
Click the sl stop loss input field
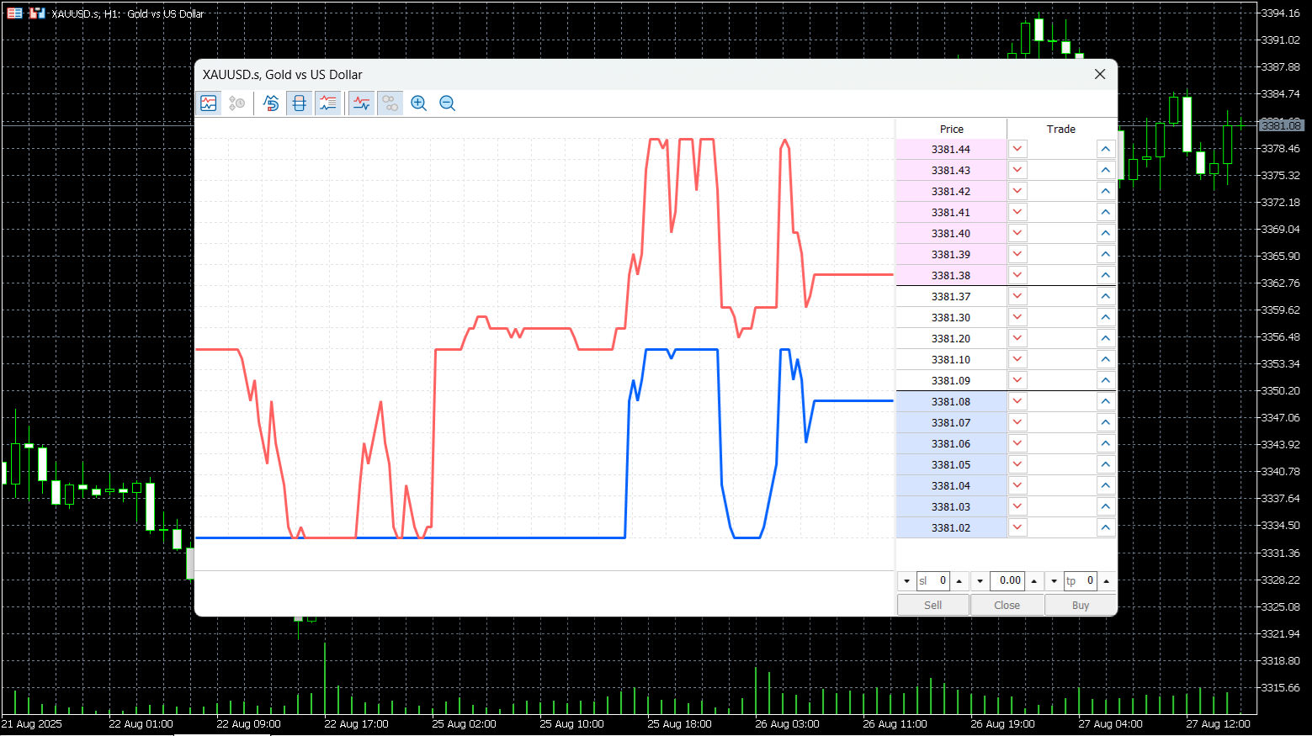[932, 581]
